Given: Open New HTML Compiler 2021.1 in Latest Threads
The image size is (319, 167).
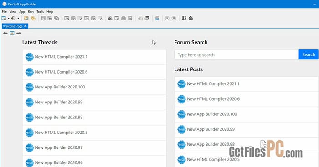Looking at the screenshot, I should [94, 57].
